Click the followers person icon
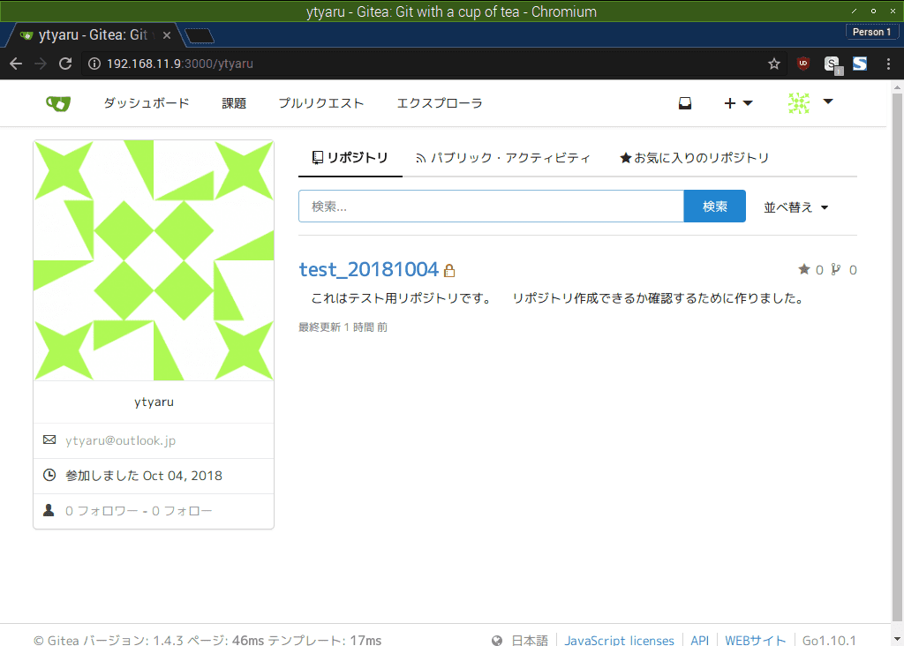Viewport: 904px width, 646px height. (49, 509)
